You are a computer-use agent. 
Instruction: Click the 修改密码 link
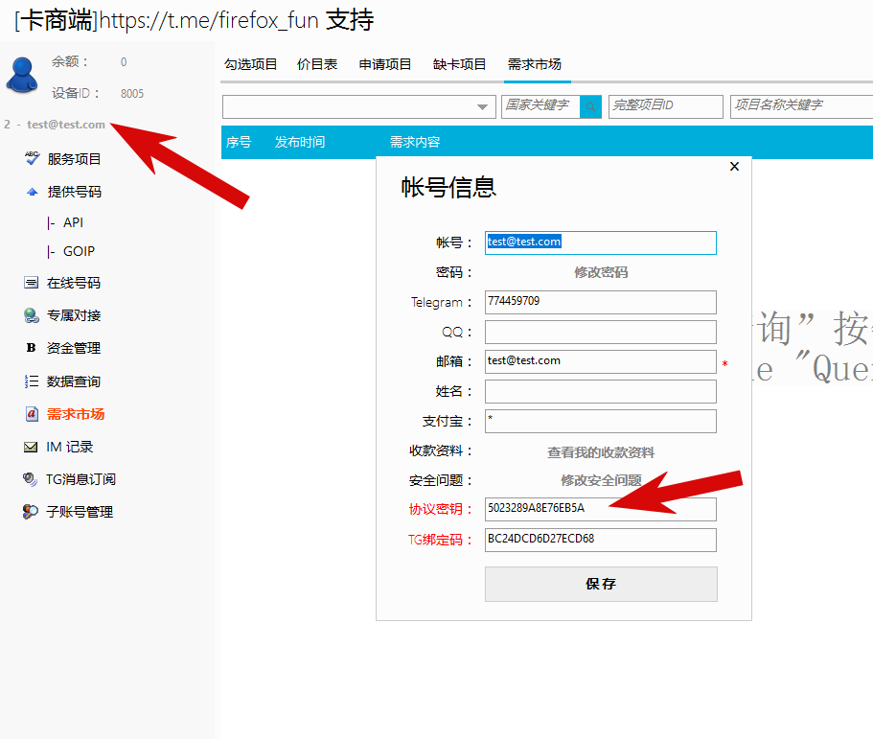coord(601,272)
